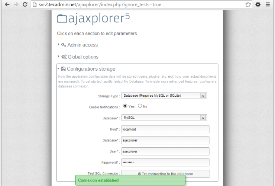Open the Storage Type dropdown

[x=164, y=96]
